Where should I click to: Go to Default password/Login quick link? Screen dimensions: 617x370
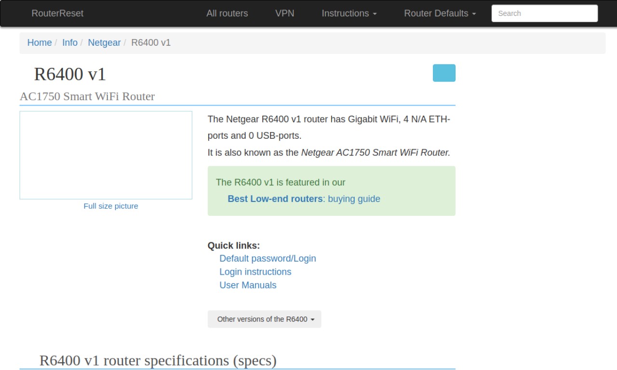tap(268, 258)
